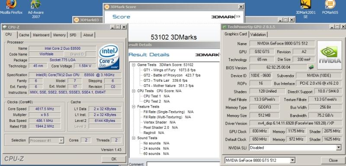
Task: Click the 53102 3DMarks score text
Action: point(174,37)
